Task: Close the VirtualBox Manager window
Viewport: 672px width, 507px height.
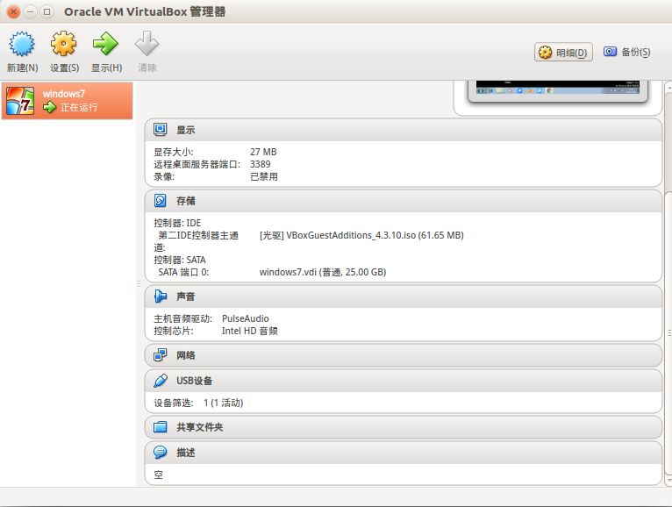Action: point(13,11)
